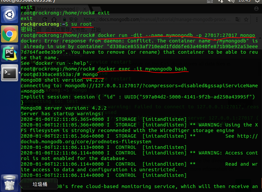Open the system settings gear menu
Viewport: 262px width, 192px height.
pos(257,1)
